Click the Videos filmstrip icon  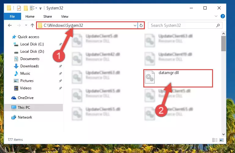16,88
